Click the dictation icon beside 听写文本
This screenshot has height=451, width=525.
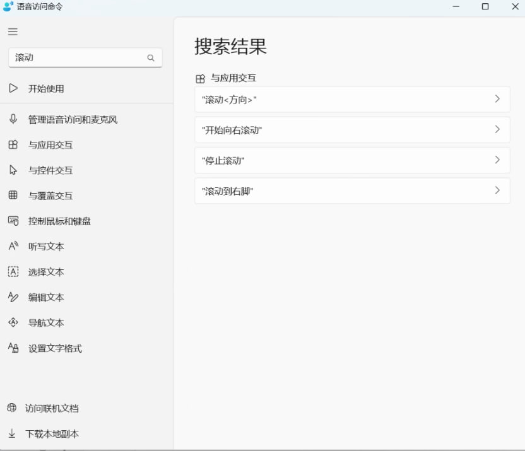13,246
